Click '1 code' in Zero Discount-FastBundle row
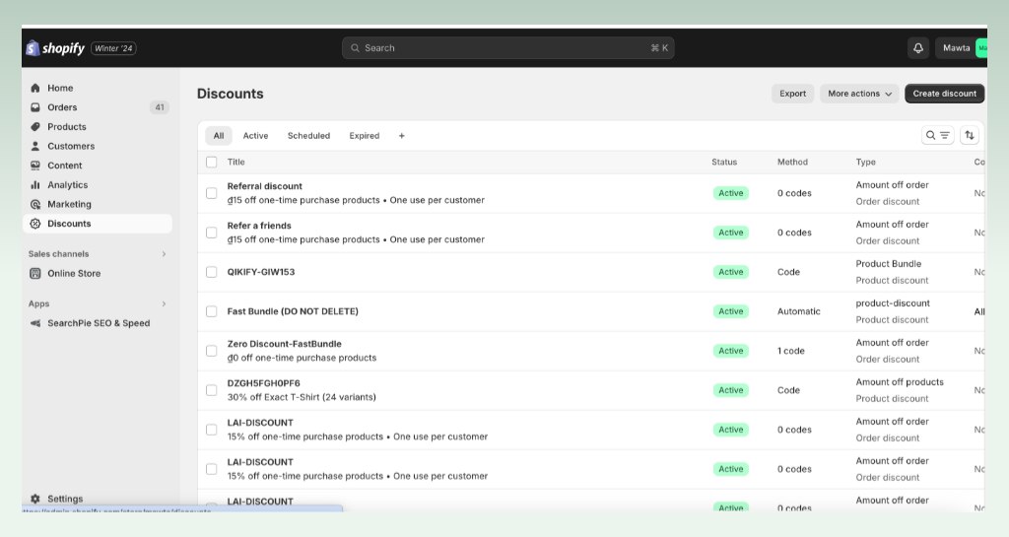The height and width of the screenshot is (537, 1009). click(x=791, y=351)
